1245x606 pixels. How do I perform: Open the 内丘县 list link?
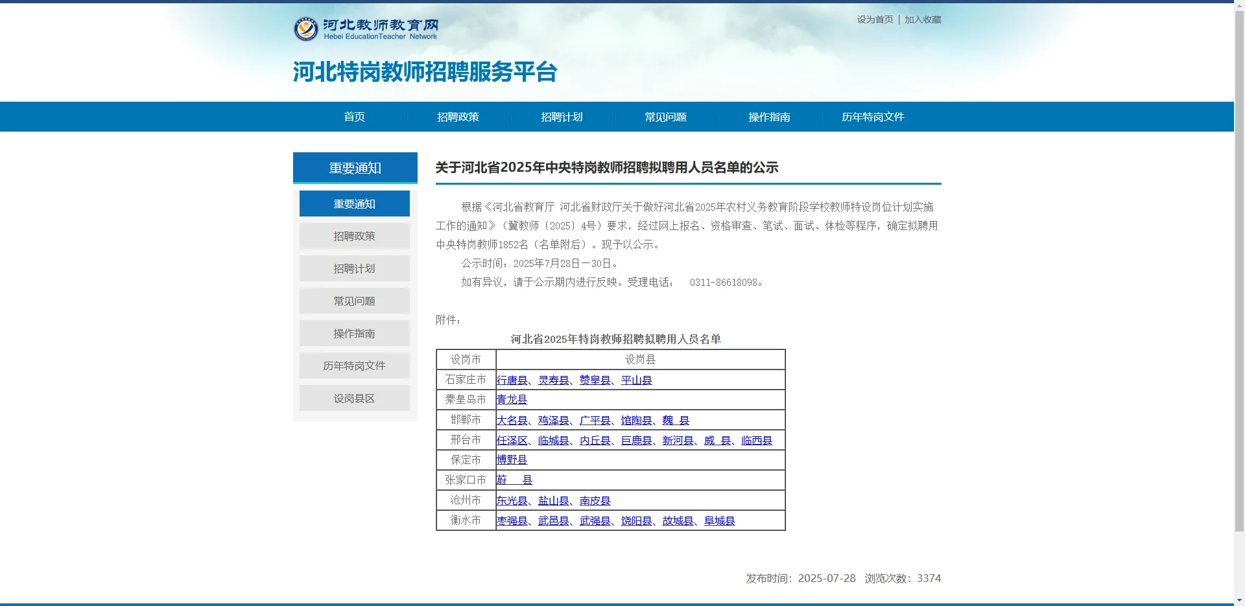pos(595,441)
